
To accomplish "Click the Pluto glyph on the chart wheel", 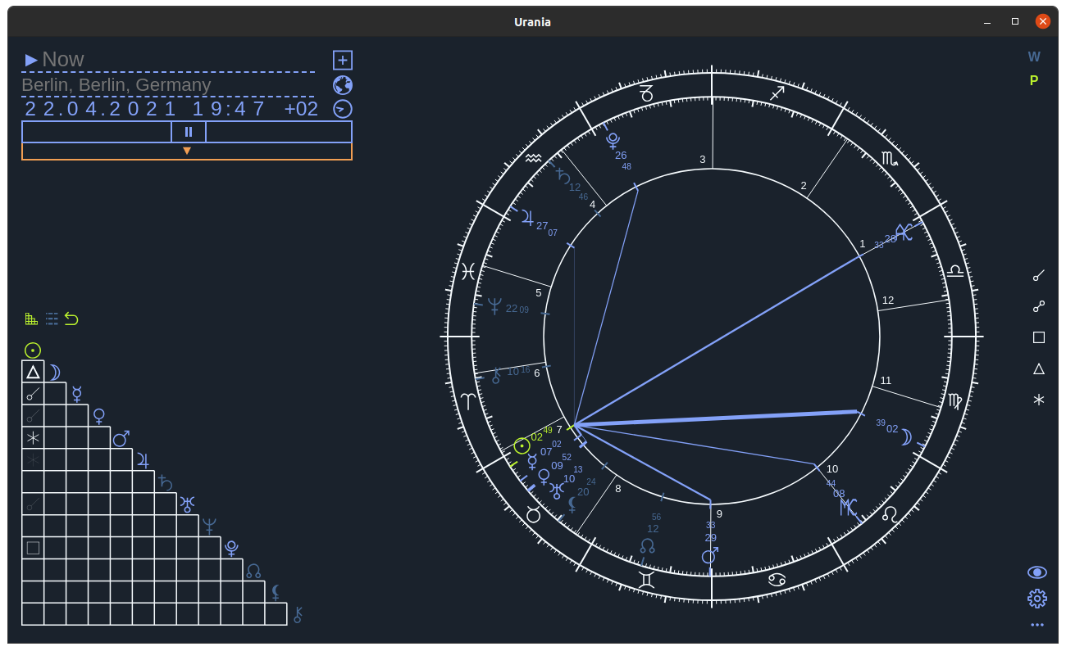I will 613,140.
